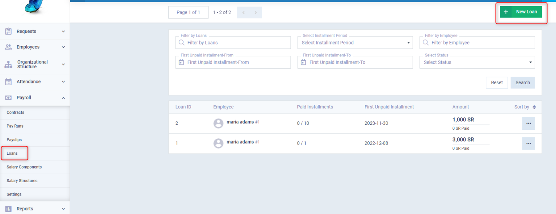The width and height of the screenshot is (556, 214).
Task: Open calendar icon for First Unpaid Installment-To
Action: (x=304, y=62)
